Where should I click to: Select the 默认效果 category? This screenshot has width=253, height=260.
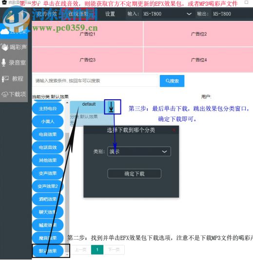click(48, 251)
